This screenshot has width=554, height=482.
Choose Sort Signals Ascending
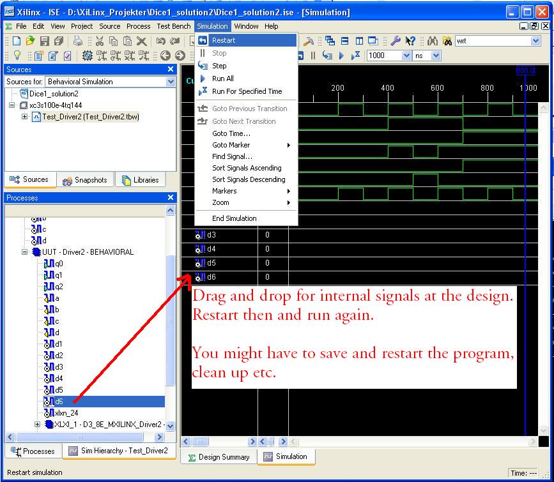pyautogui.click(x=246, y=168)
